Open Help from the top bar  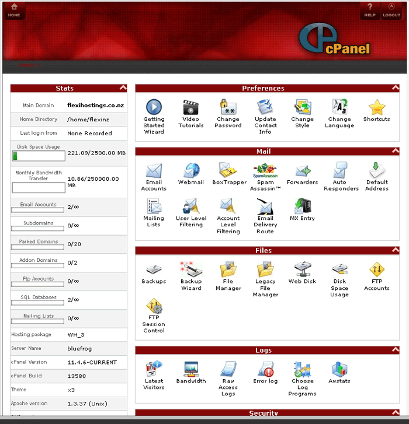369,10
